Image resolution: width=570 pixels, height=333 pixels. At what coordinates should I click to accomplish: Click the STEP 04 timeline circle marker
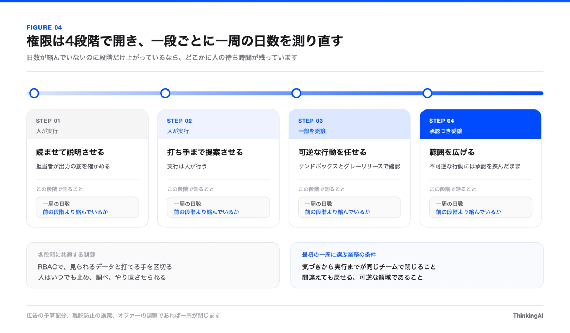pos(427,93)
